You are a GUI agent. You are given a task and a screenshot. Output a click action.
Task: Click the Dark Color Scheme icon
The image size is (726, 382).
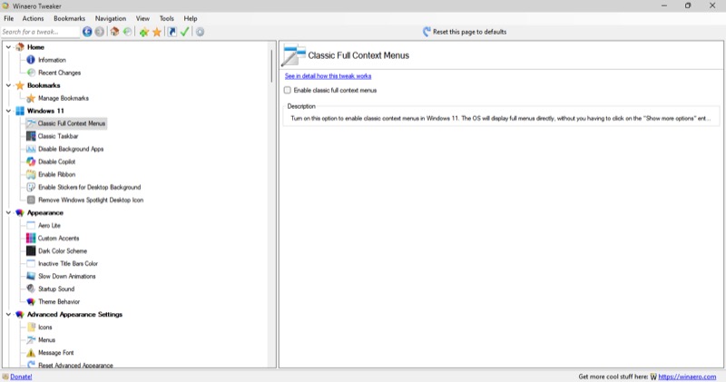tap(31, 250)
